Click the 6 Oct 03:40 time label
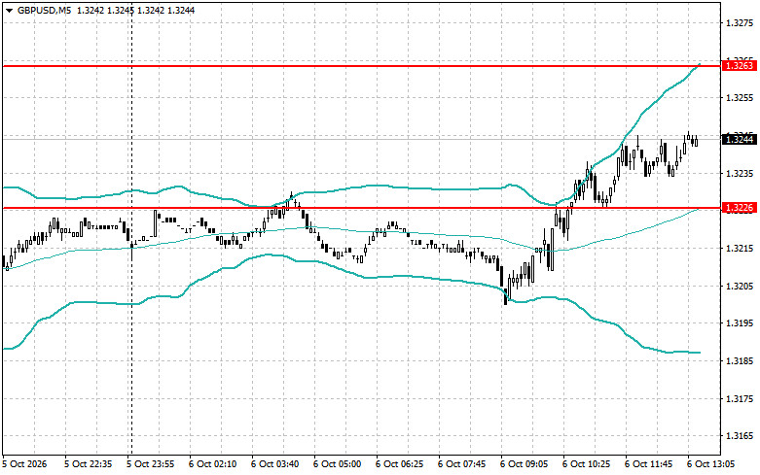This screenshot has height=475, width=760. coord(274,464)
